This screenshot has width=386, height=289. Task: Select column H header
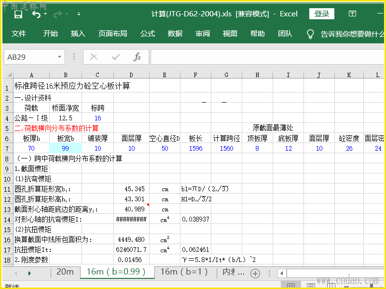(257, 75)
